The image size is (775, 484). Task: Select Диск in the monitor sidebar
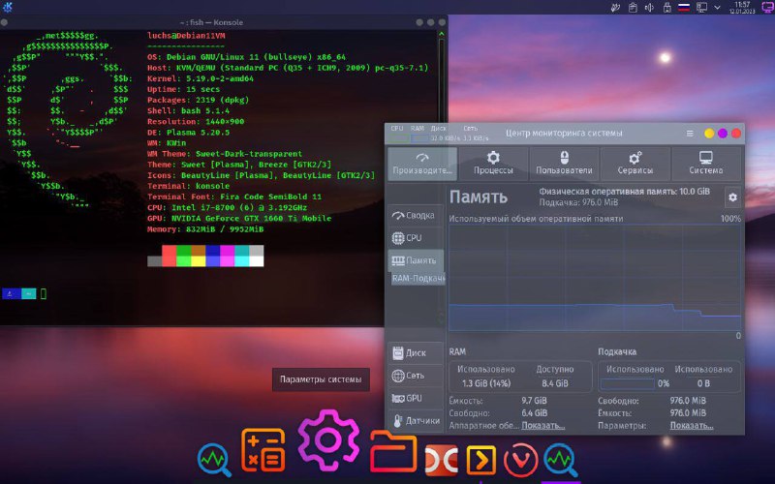416,352
